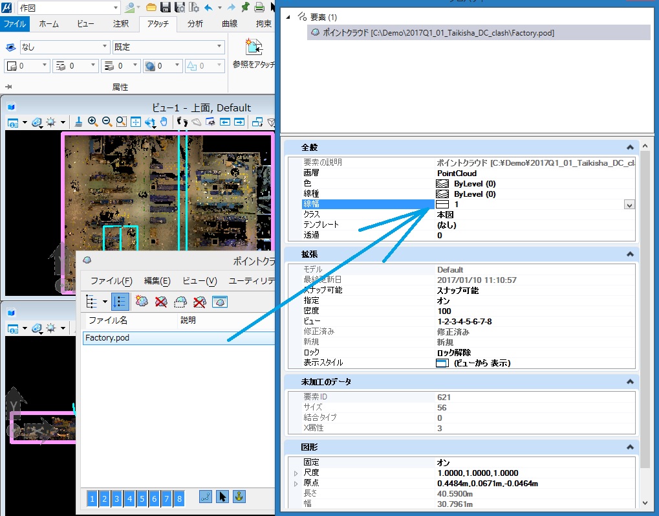659x516 pixels.
Task: Collapse the 未加工のデータ section
Action: click(630, 382)
